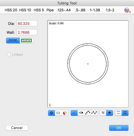
Task: Confirm with the OK button
Action: pyautogui.click(x=119, y=128)
